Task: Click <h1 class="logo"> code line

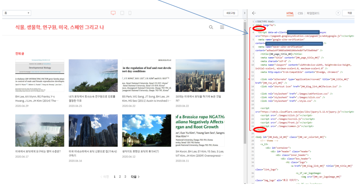Action: (x=297, y=162)
